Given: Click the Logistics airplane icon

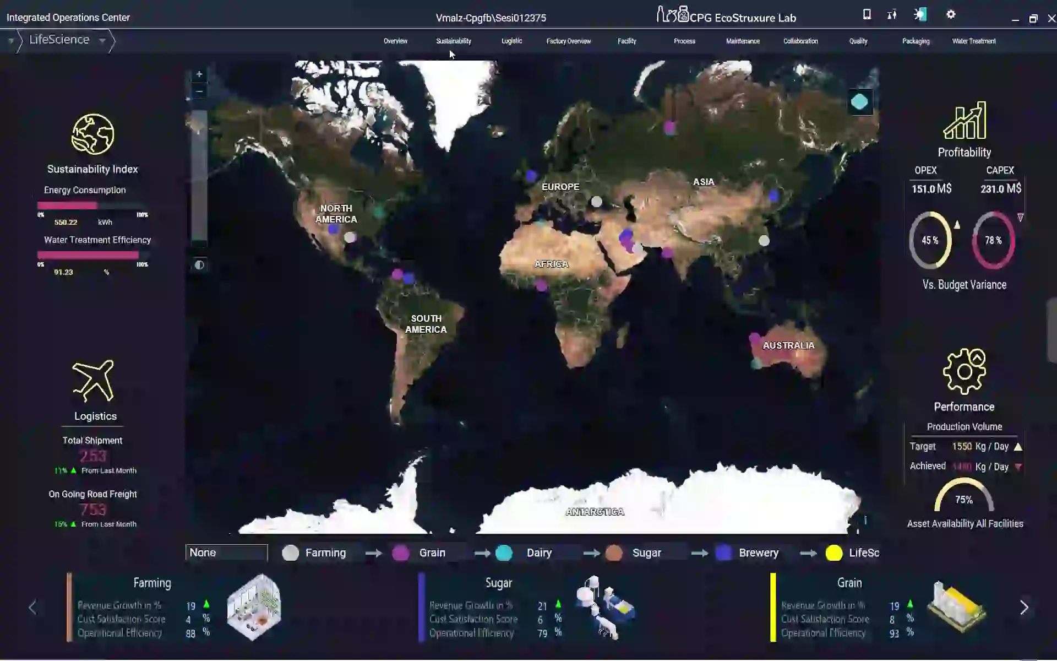Looking at the screenshot, I should (x=93, y=381).
